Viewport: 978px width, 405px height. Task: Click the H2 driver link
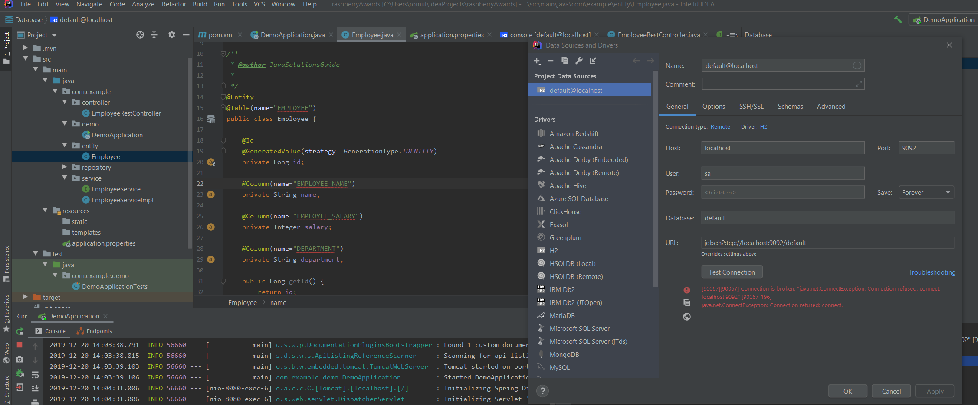[763, 127]
